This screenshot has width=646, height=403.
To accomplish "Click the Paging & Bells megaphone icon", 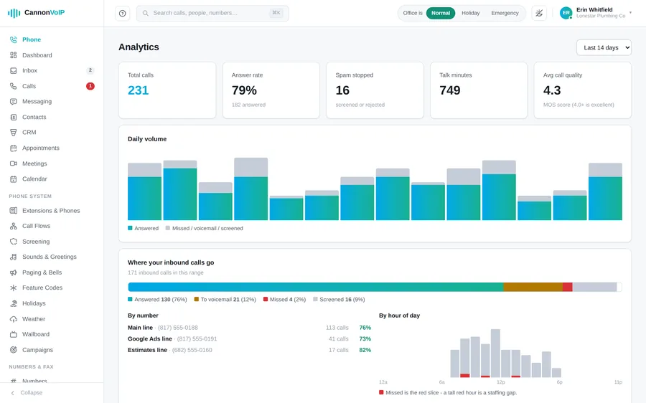I will pos(14,272).
